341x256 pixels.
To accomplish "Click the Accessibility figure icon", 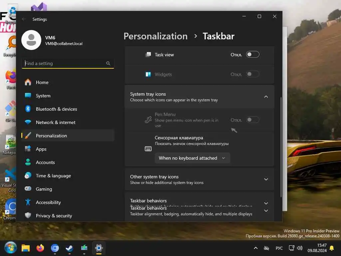I will [x=28, y=202].
